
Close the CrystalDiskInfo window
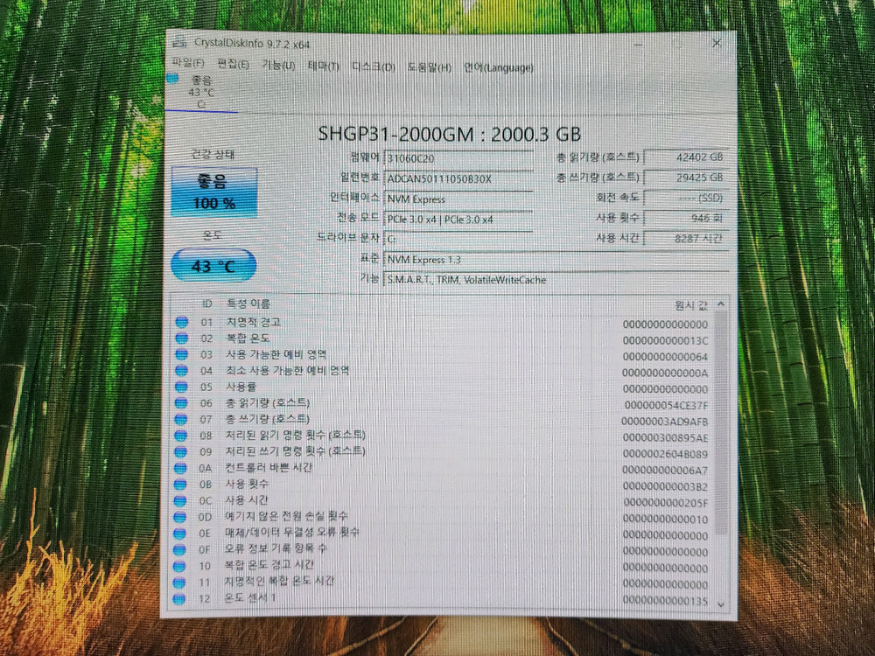tap(717, 43)
